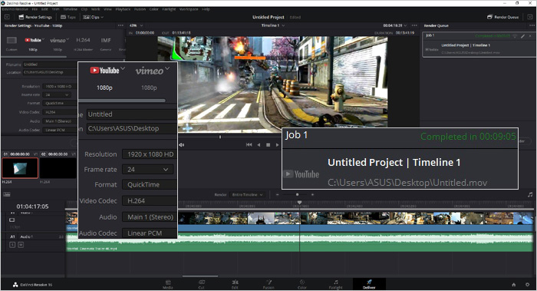Switch to the Deliver page
The width and height of the screenshot is (537, 291).
point(369,285)
